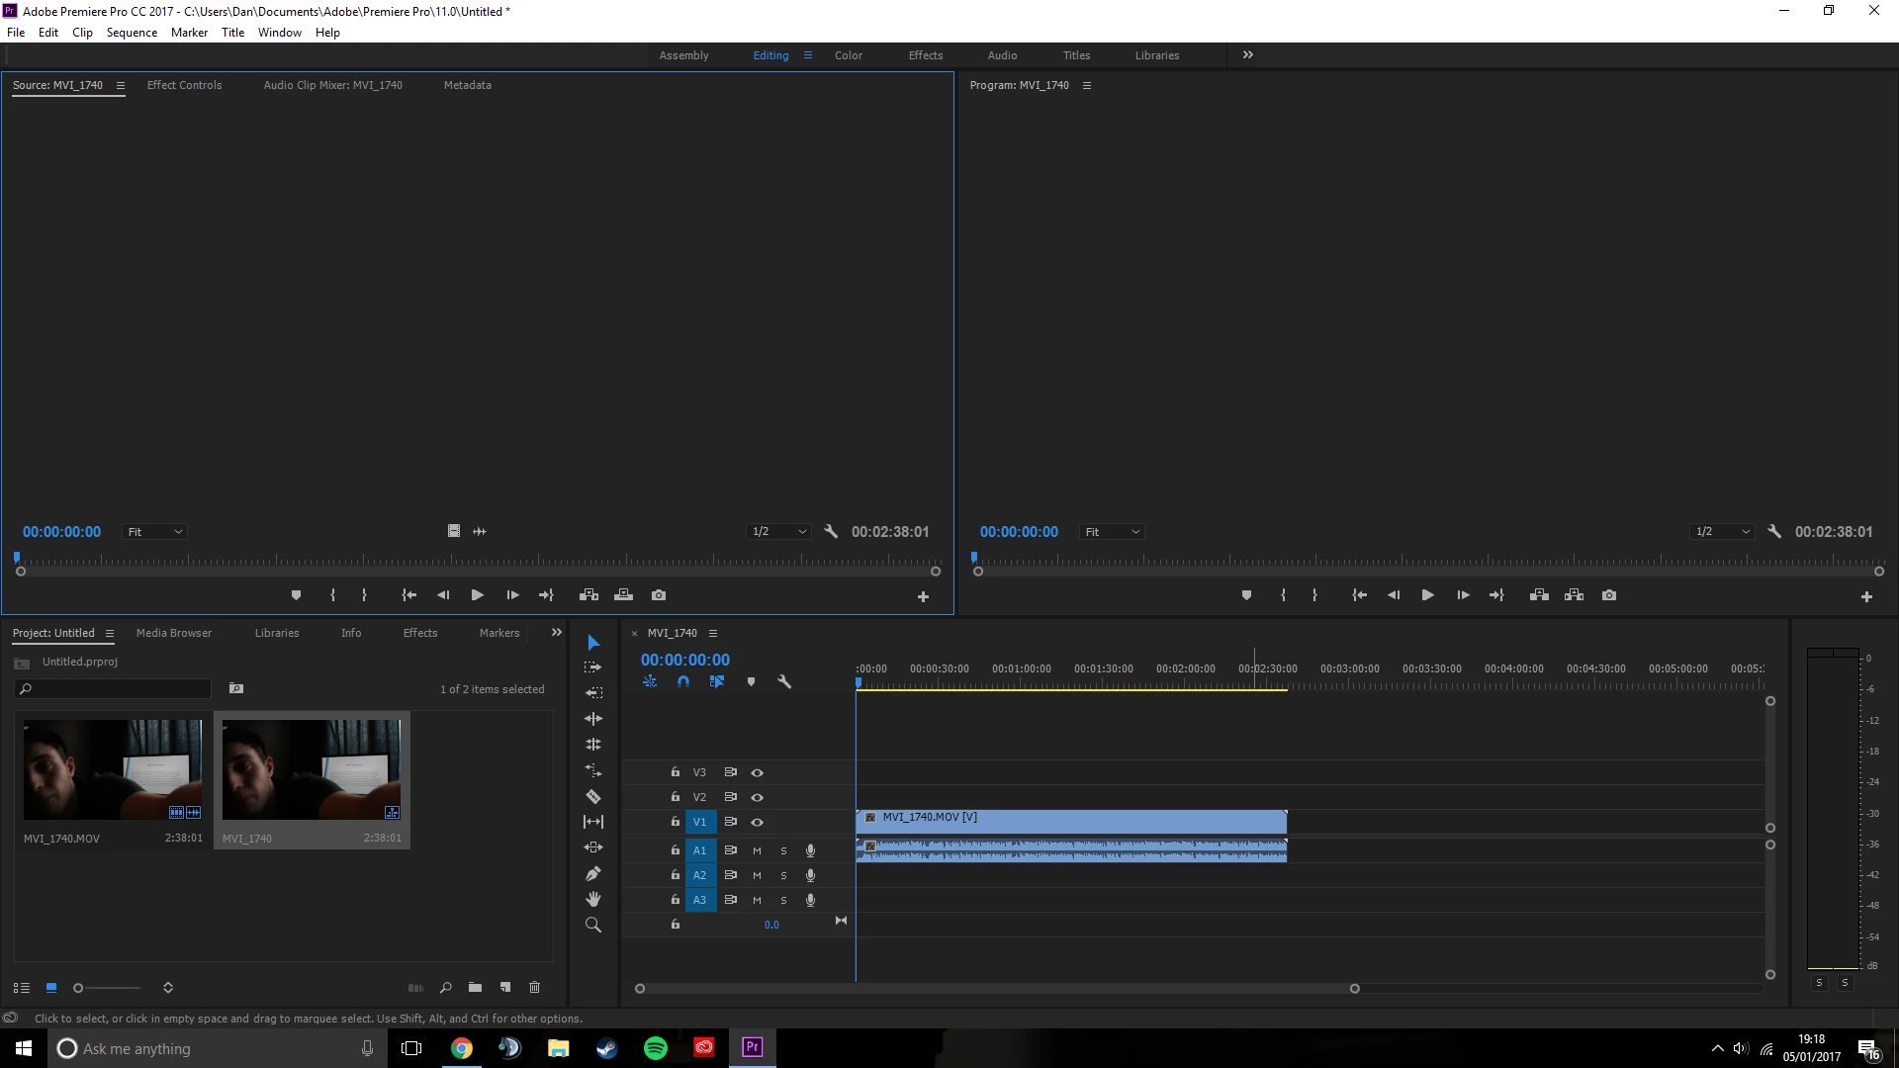This screenshot has height=1068, width=1899.
Task: Select the Hand tool
Action: [593, 899]
